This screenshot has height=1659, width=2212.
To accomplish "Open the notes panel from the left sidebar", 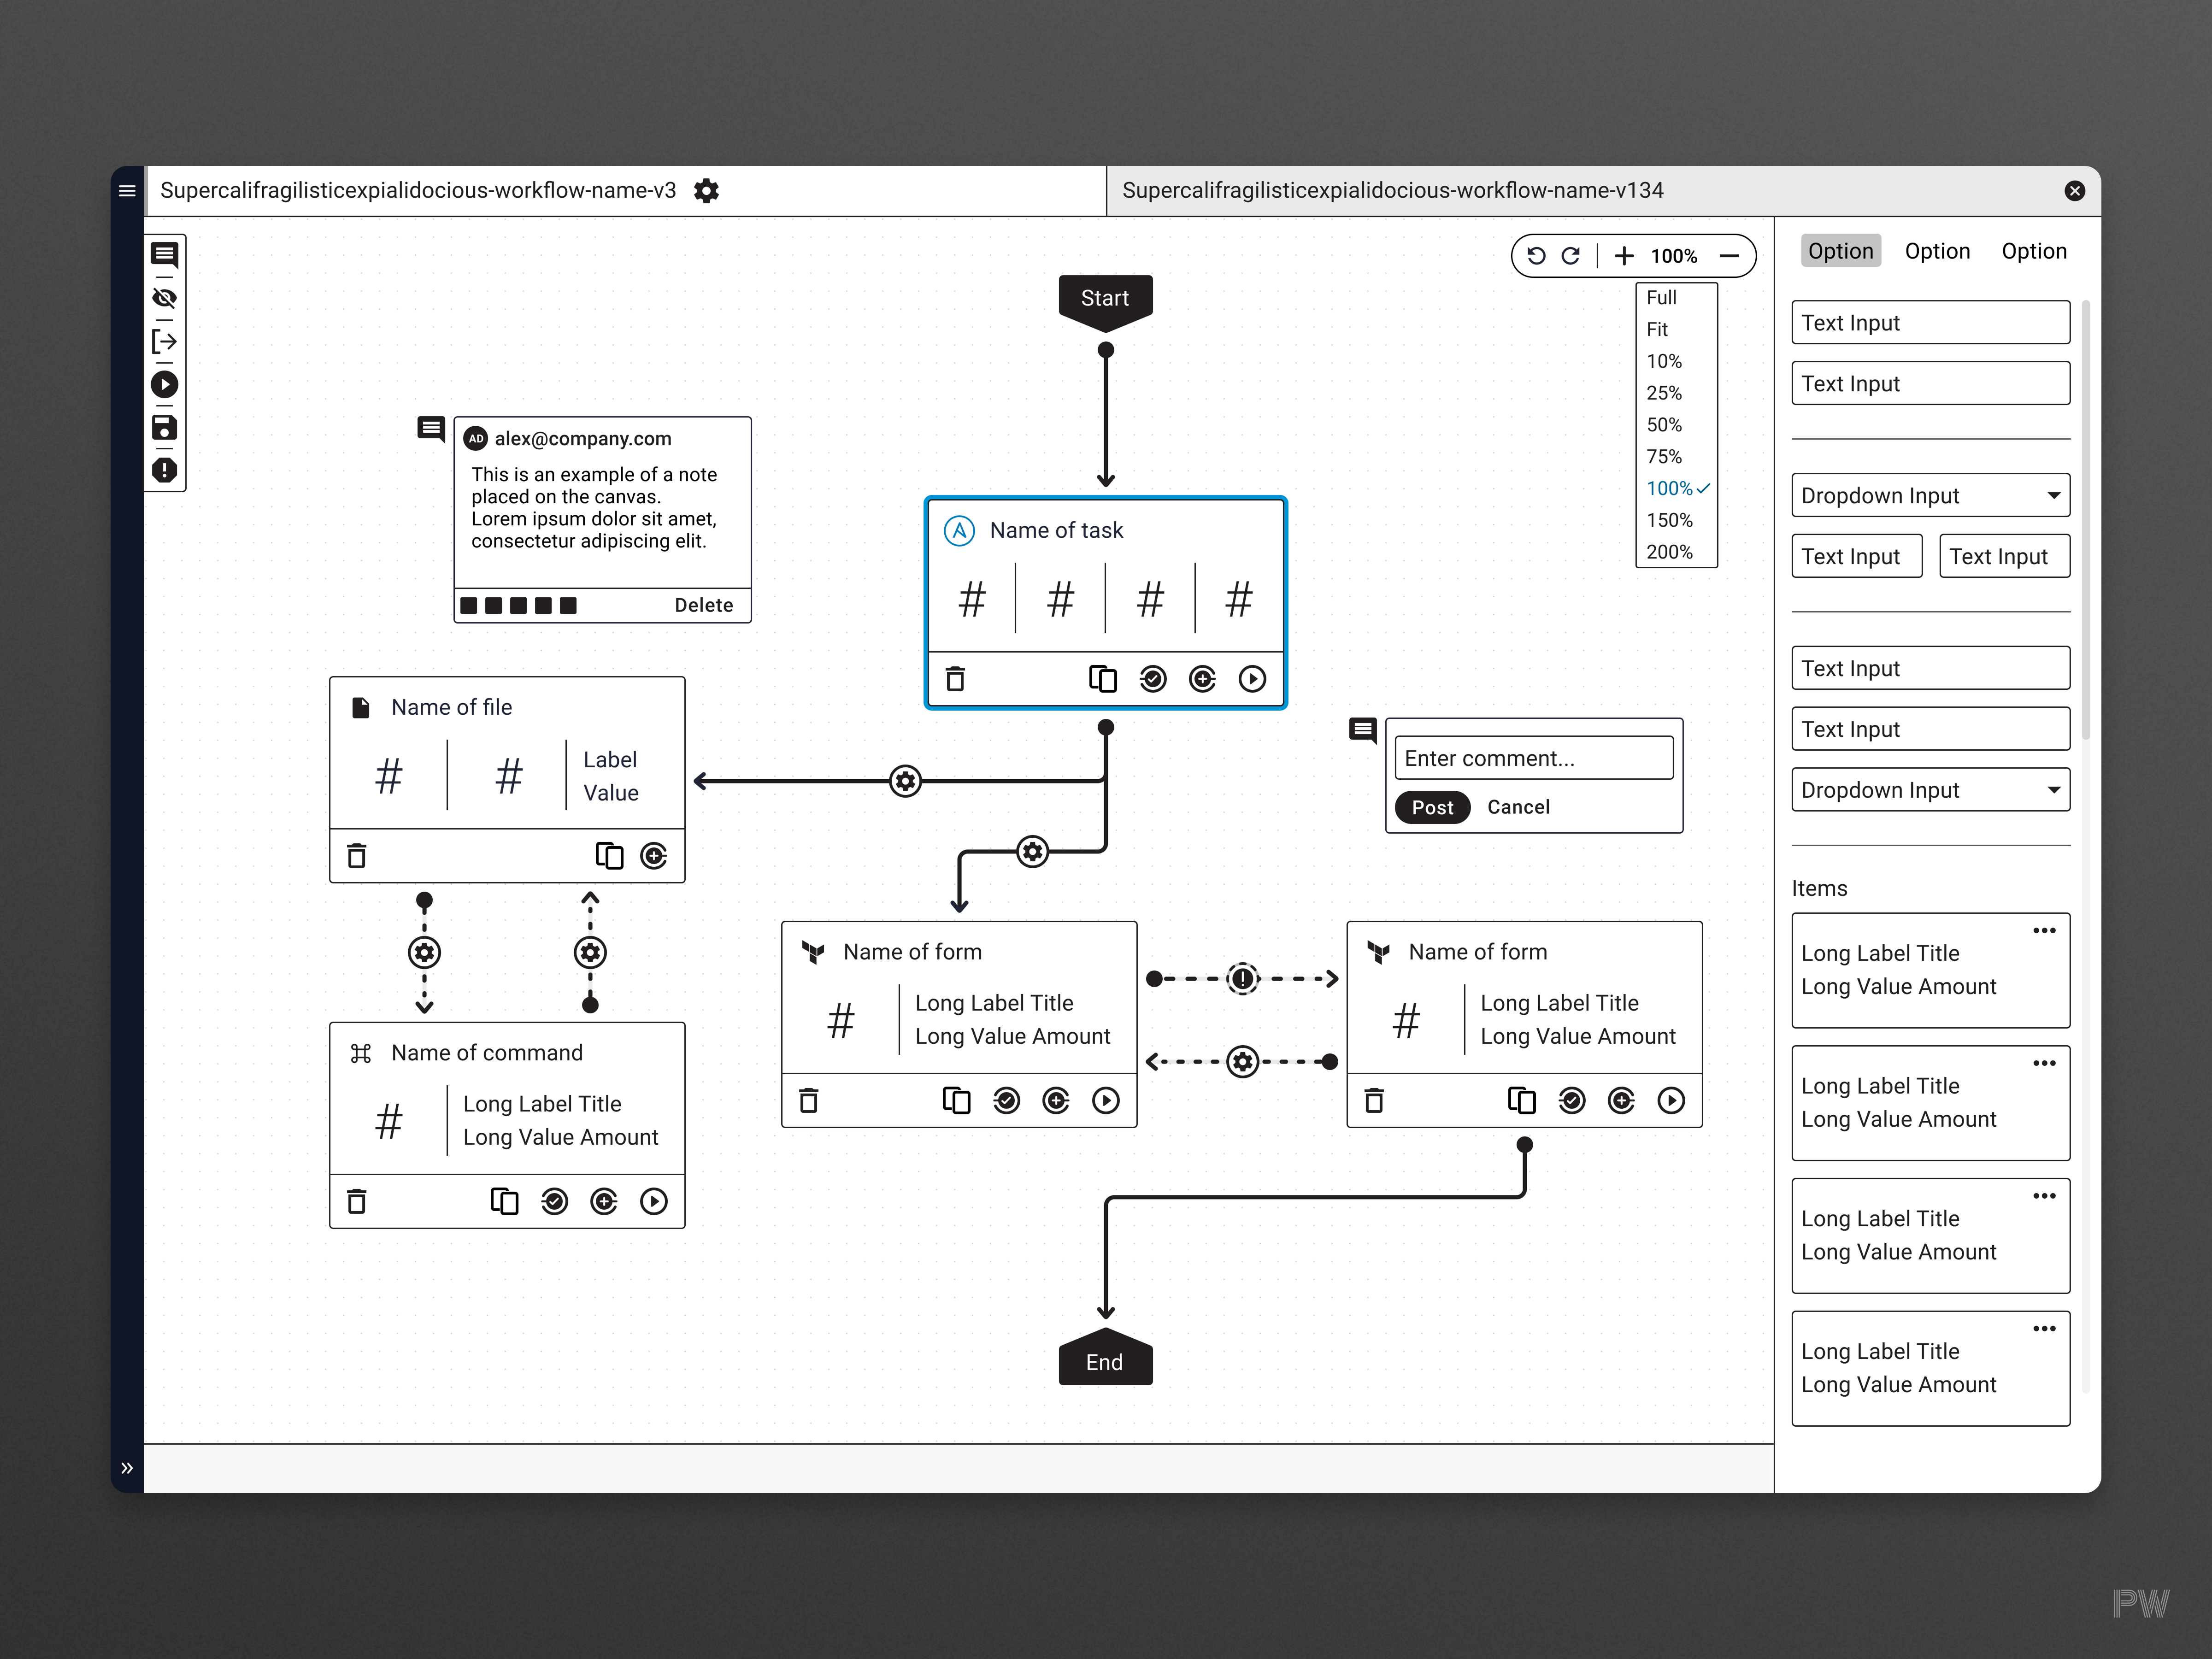I will pyautogui.click(x=165, y=255).
